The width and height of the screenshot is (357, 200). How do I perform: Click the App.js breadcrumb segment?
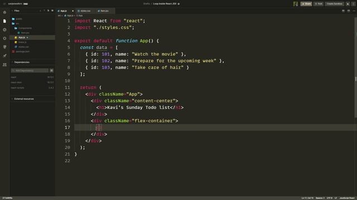tap(69, 16)
